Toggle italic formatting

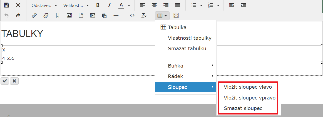point(109,5)
